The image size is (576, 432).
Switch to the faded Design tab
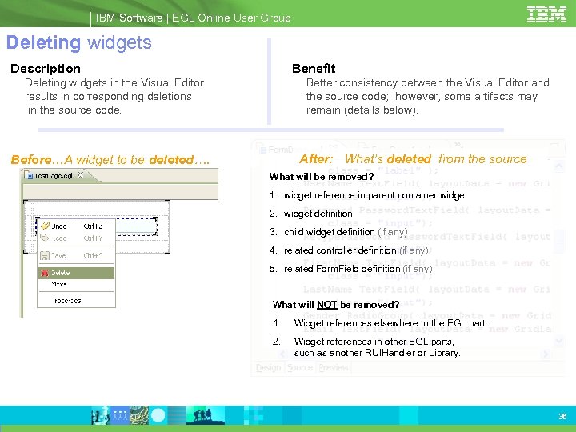coord(268,367)
